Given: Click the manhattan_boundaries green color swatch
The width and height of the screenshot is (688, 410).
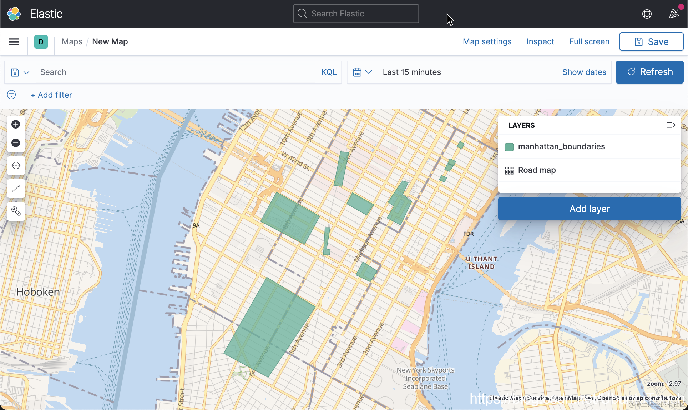Looking at the screenshot, I should coord(509,147).
